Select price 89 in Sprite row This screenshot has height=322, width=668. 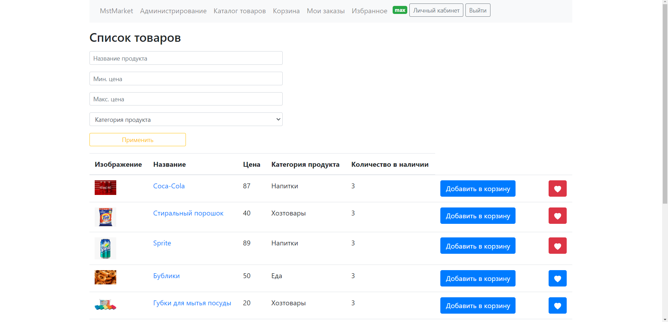(246, 243)
